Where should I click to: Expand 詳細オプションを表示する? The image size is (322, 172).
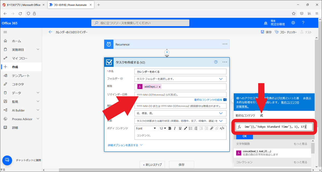(x=125, y=145)
